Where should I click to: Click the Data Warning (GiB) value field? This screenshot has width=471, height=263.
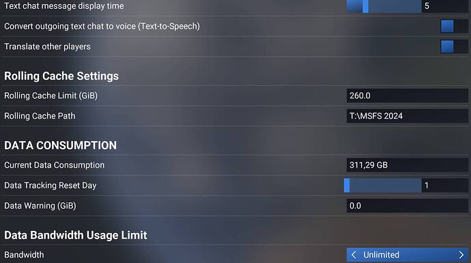click(408, 206)
